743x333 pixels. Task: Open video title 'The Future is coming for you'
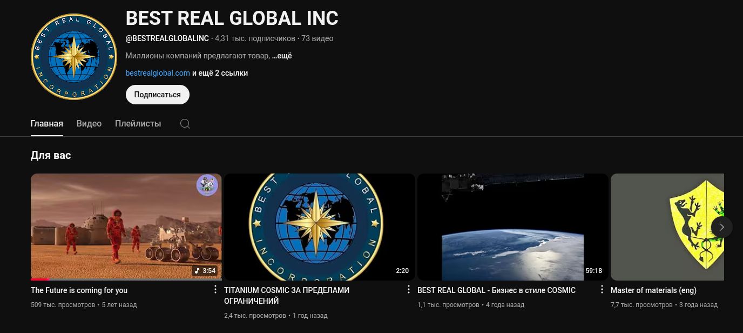pyautogui.click(x=79, y=290)
